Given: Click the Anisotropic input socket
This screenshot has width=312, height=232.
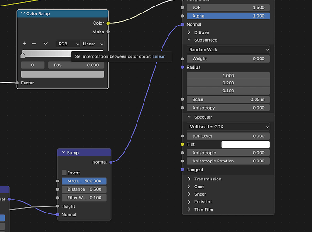Looking at the screenshot, I should pyautogui.click(x=182, y=153).
